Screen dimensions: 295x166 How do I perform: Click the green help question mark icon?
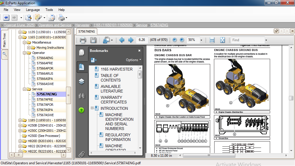pyautogui.click(x=81, y=110)
